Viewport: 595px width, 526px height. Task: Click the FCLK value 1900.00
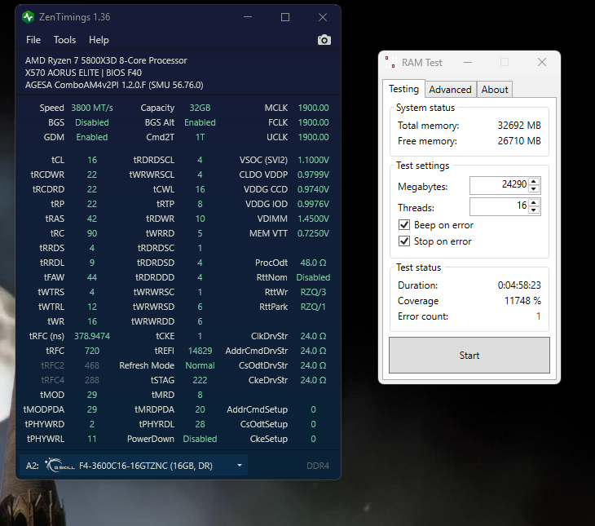coord(313,122)
